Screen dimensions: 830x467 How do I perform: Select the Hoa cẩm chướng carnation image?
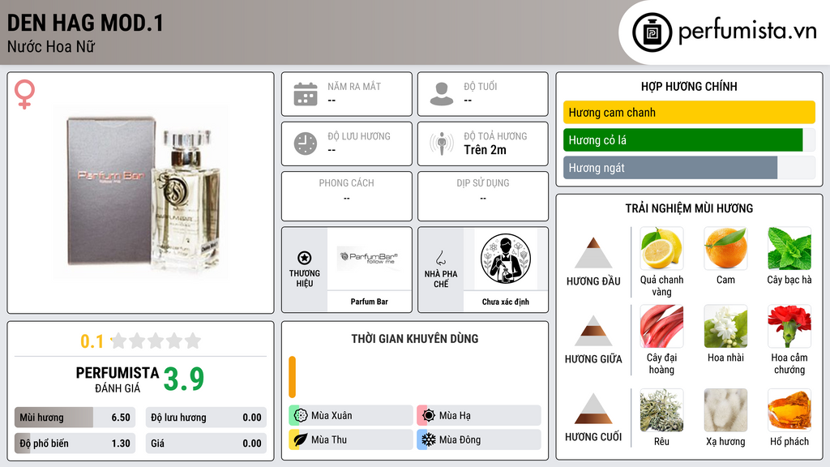(789, 326)
